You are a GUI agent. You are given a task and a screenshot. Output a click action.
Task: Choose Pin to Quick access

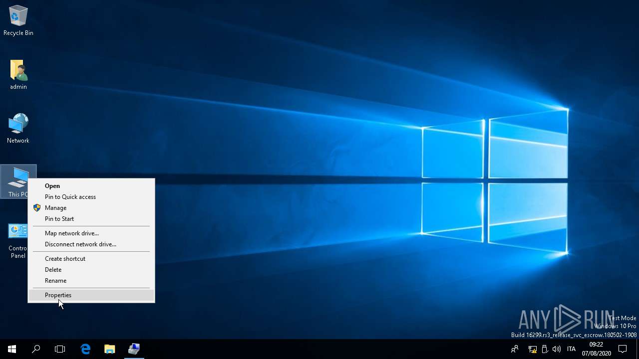[x=91, y=197]
